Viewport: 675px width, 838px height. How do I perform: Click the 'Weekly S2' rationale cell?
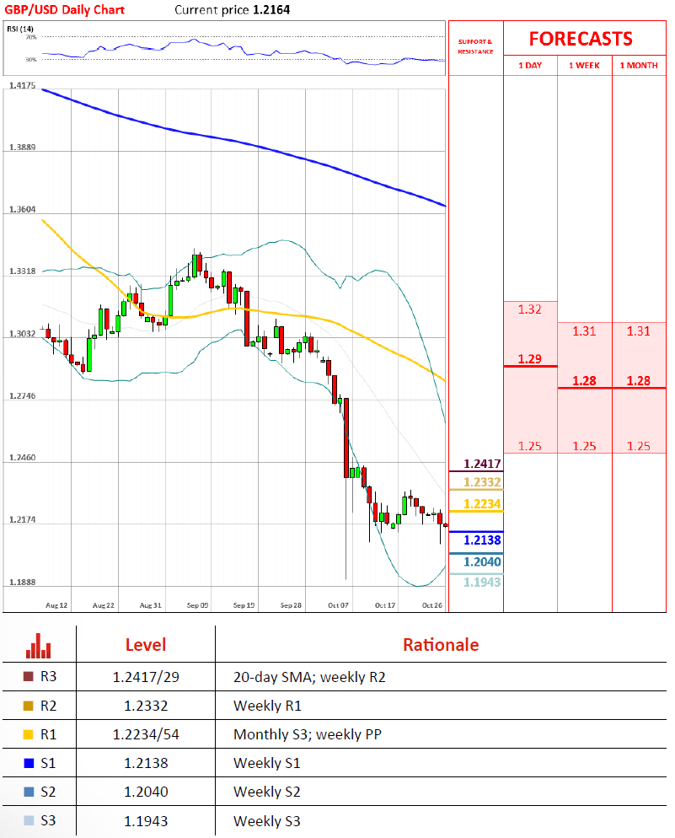pyautogui.click(x=267, y=792)
